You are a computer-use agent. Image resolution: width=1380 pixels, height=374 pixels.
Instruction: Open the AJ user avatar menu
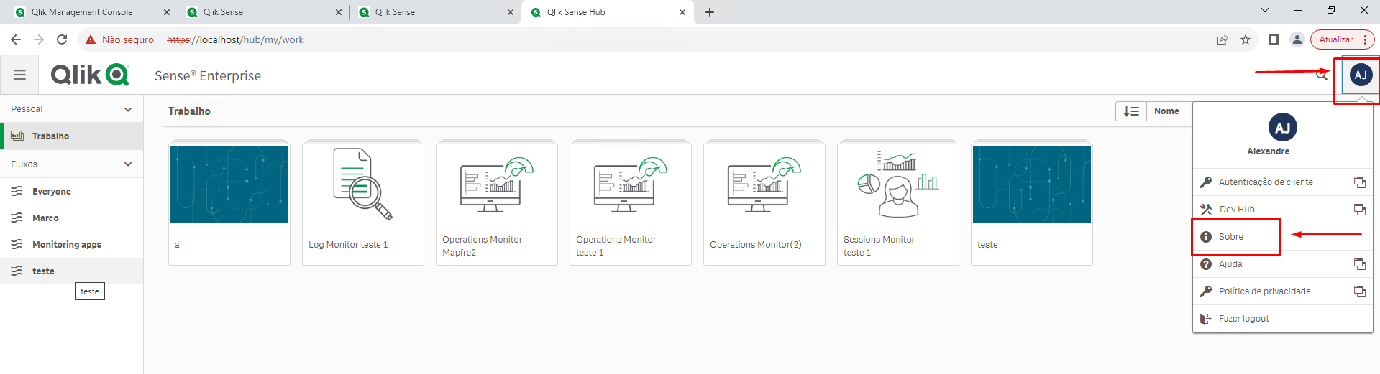point(1361,75)
